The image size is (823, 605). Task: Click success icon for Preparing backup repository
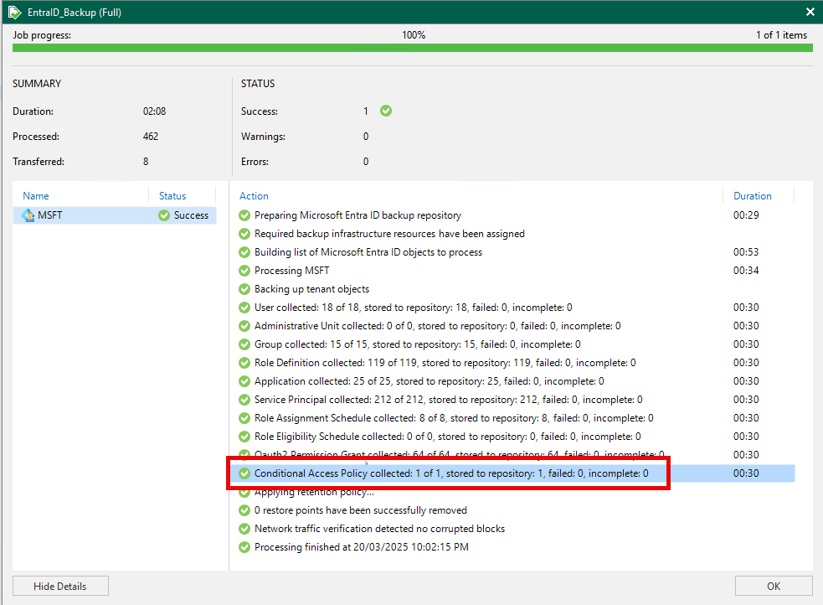pyautogui.click(x=244, y=215)
